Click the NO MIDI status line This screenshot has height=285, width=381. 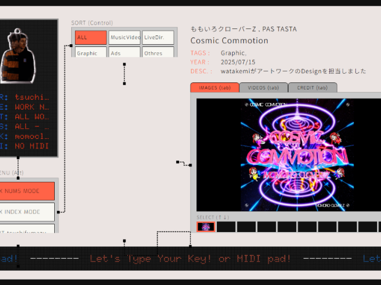click(x=32, y=146)
